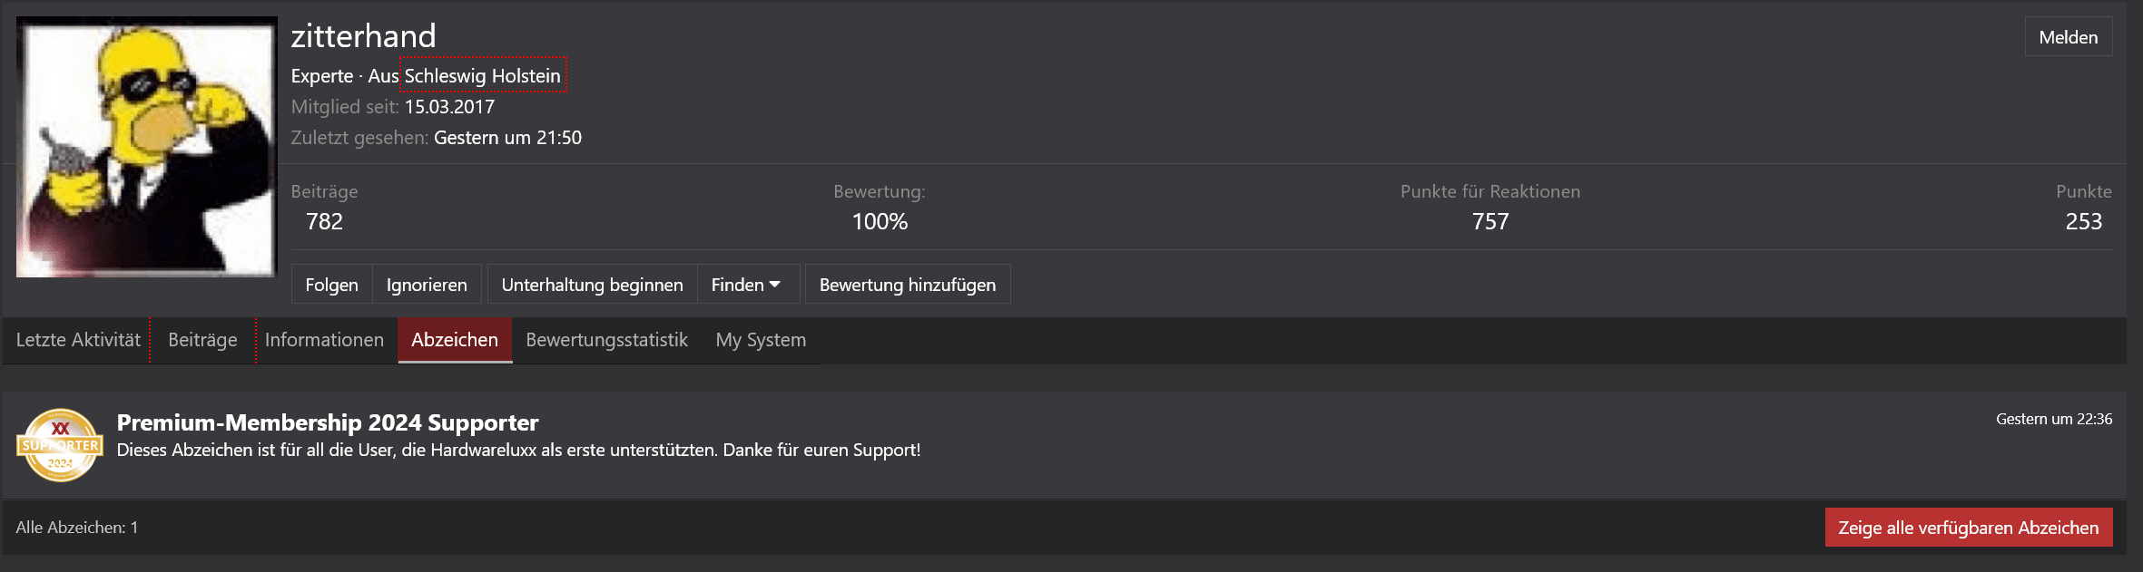Screen dimensions: 2143x572
Task: Start a conversation via Unterhaltung beginnen
Action: 592,285
